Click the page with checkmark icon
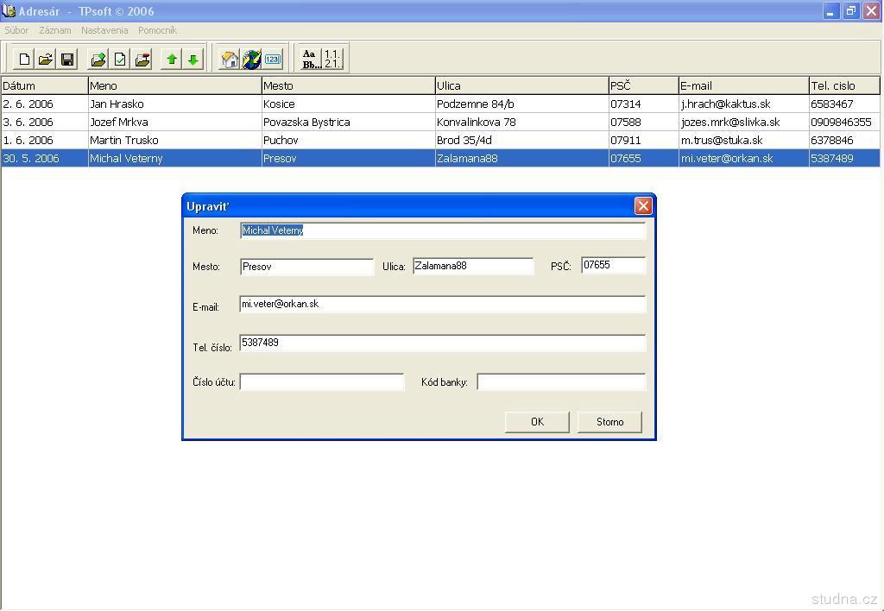 click(120, 60)
